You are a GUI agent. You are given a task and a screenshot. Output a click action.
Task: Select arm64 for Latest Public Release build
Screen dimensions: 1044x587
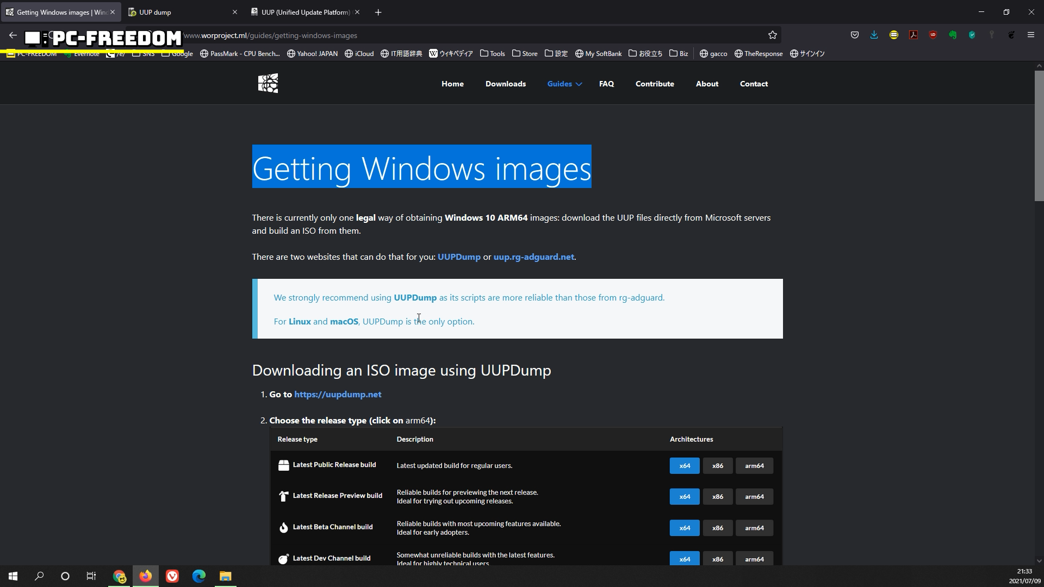click(x=754, y=466)
